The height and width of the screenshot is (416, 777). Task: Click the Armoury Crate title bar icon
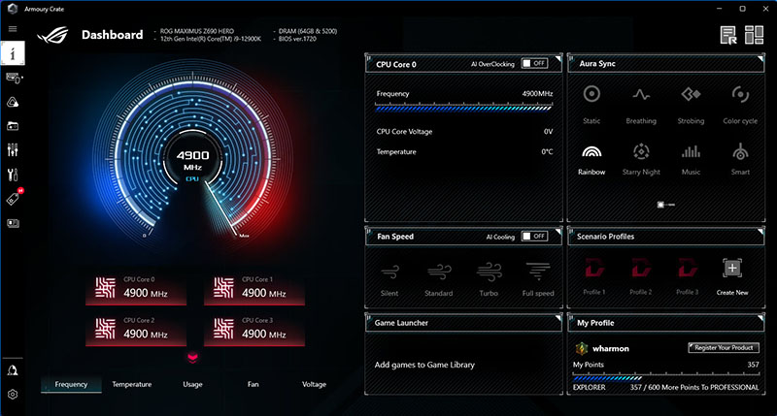pos(13,9)
